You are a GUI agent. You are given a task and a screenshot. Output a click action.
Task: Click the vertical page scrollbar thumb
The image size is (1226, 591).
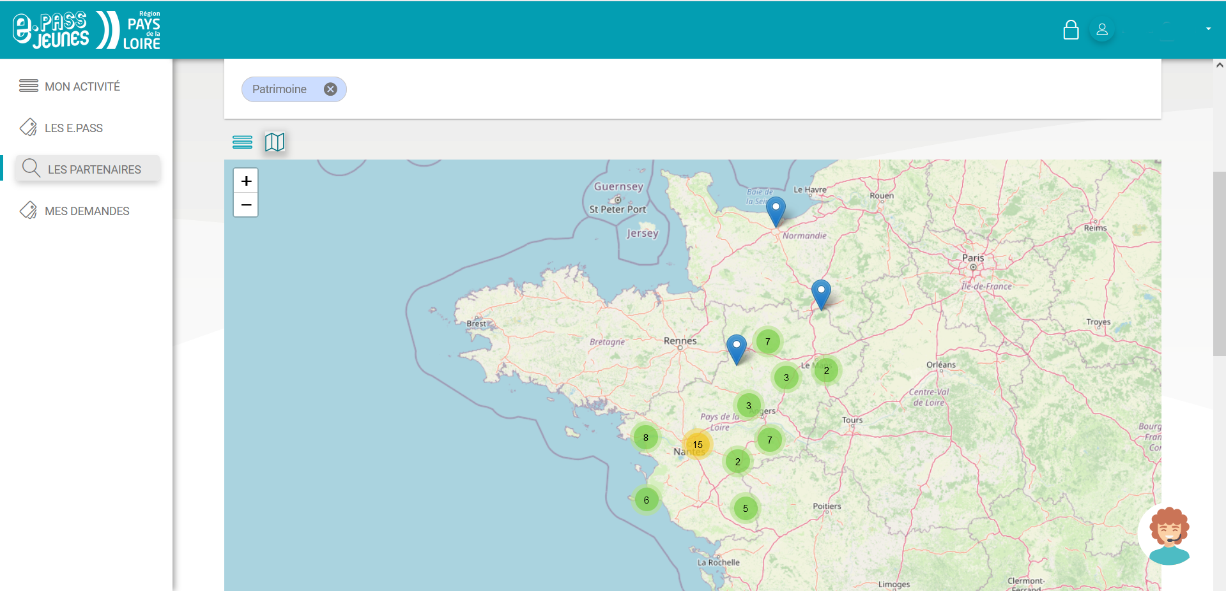click(x=1220, y=264)
